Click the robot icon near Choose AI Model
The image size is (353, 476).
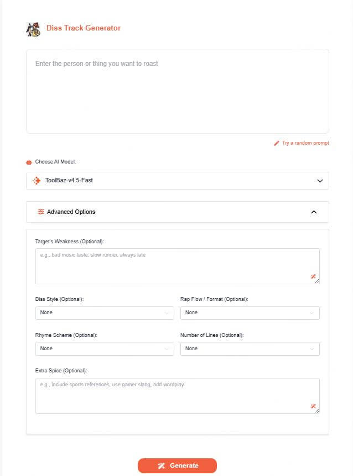tap(29, 162)
